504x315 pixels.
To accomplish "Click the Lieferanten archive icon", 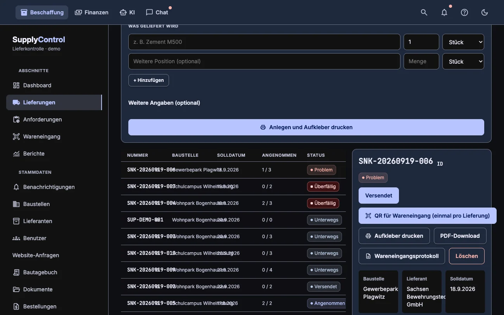I will click(x=16, y=221).
